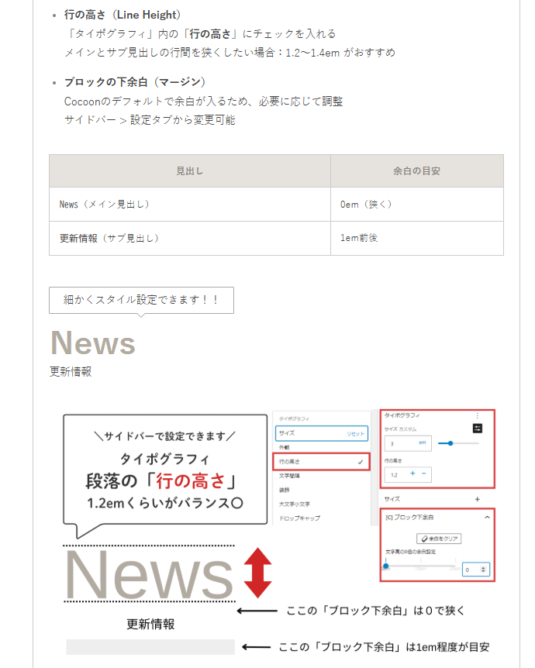535x668 pixels.
Task: Select the 文字間隔 menu item
Action: pyautogui.click(x=289, y=476)
